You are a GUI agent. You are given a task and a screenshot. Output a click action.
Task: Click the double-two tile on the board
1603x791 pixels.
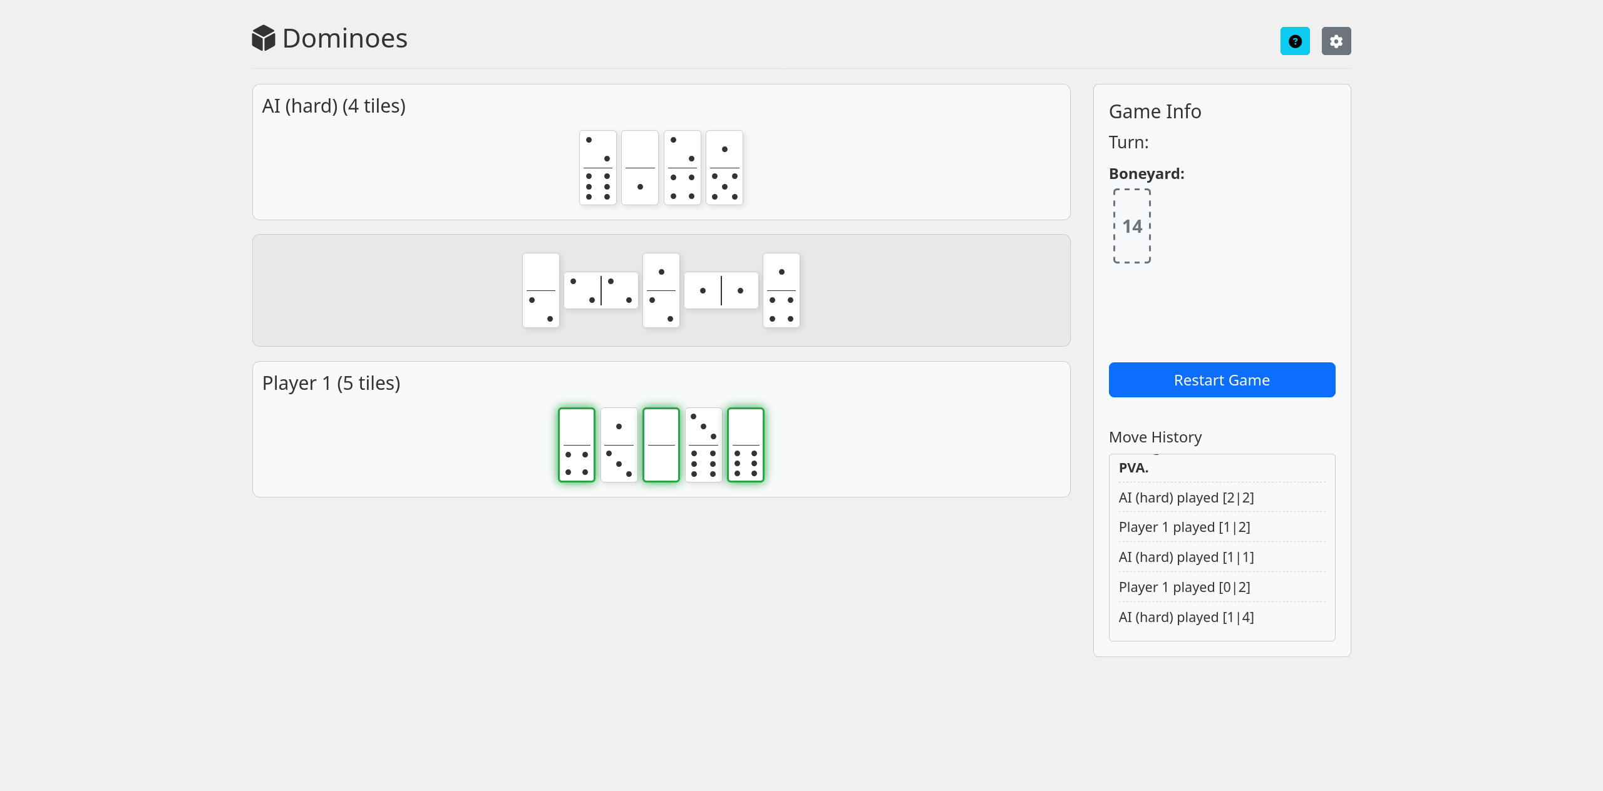pos(600,290)
